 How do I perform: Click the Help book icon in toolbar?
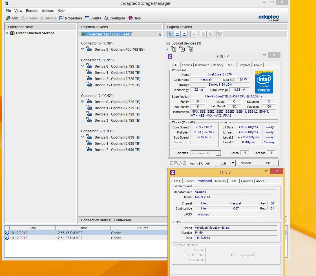coord(130,18)
